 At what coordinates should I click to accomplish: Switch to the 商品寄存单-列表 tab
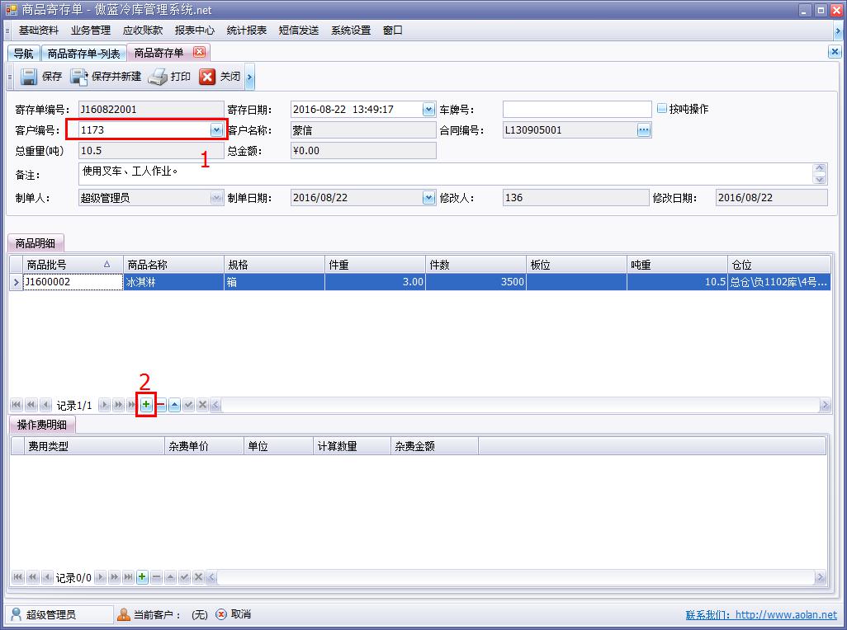(83, 54)
